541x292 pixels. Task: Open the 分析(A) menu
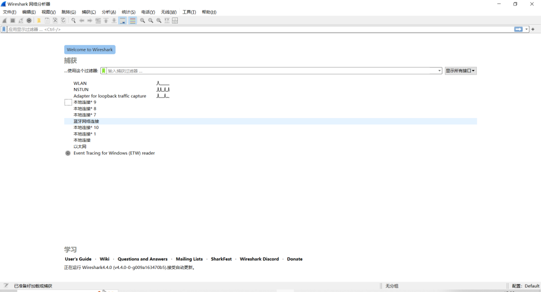[x=109, y=12]
